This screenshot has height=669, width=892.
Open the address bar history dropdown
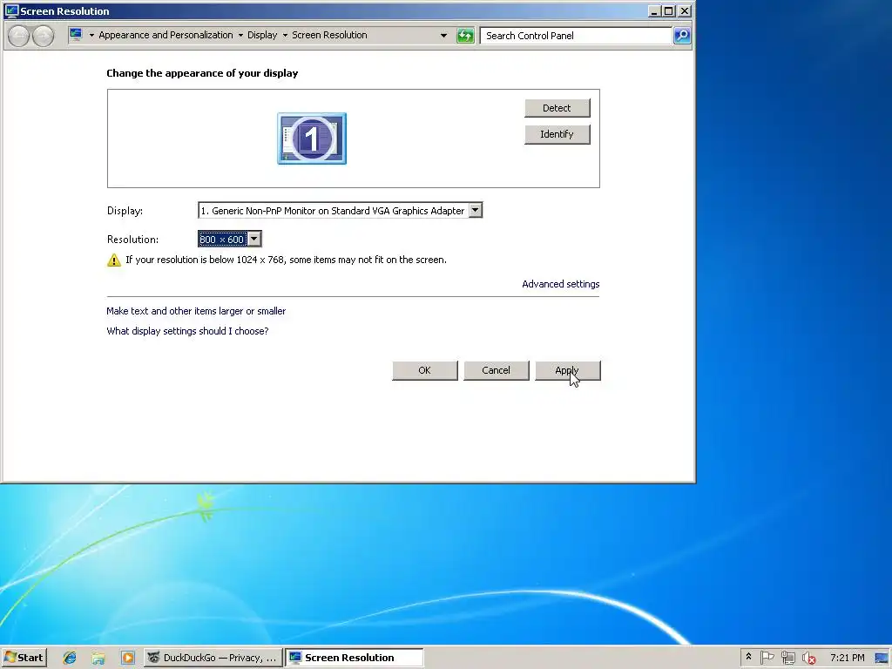[x=443, y=35]
